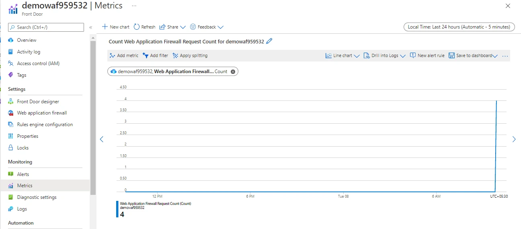
Task: Expand the Line chart type dropdown
Action: click(343, 55)
